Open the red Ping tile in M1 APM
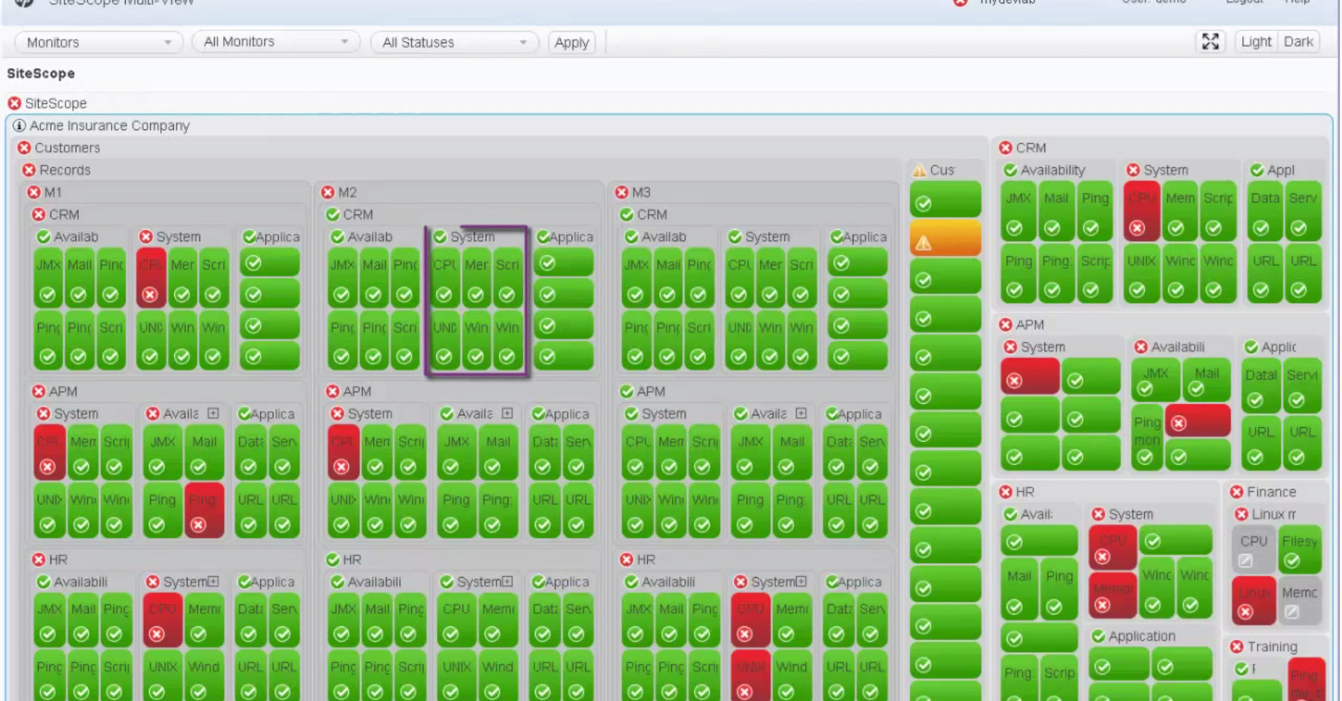Screen dimensions: 1342x701 click(x=204, y=510)
